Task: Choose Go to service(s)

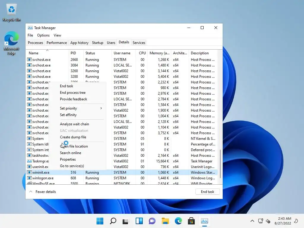Action: tap(72, 166)
